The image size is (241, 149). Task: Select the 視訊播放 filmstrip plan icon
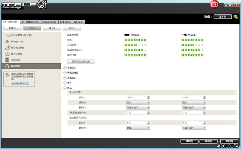click(7, 60)
